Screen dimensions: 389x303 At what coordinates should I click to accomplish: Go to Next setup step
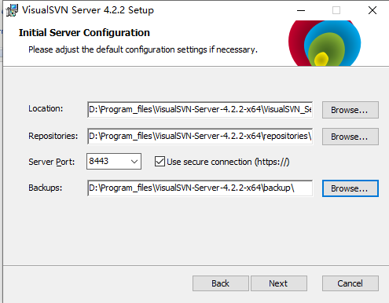tap(279, 283)
